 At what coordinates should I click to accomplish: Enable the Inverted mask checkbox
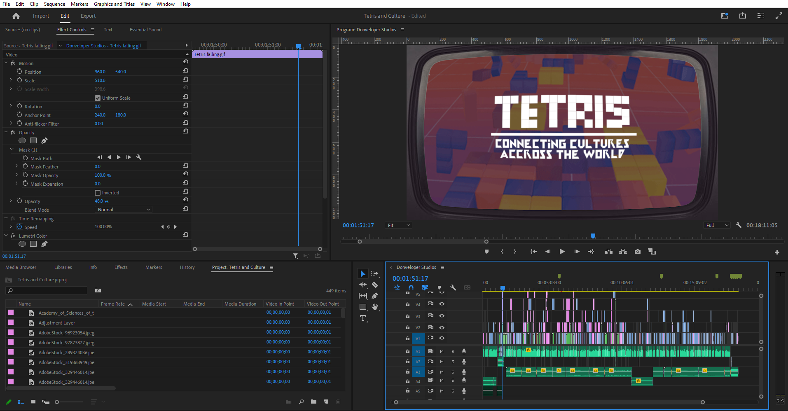98,193
